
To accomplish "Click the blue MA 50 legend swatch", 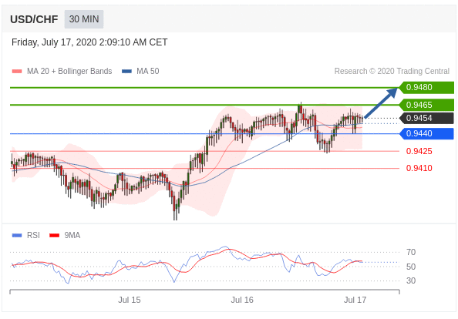I will (126, 71).
